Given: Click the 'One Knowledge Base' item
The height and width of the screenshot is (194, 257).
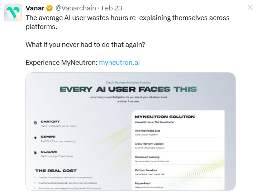Looking at the screenshot, I should coord(148,131).
